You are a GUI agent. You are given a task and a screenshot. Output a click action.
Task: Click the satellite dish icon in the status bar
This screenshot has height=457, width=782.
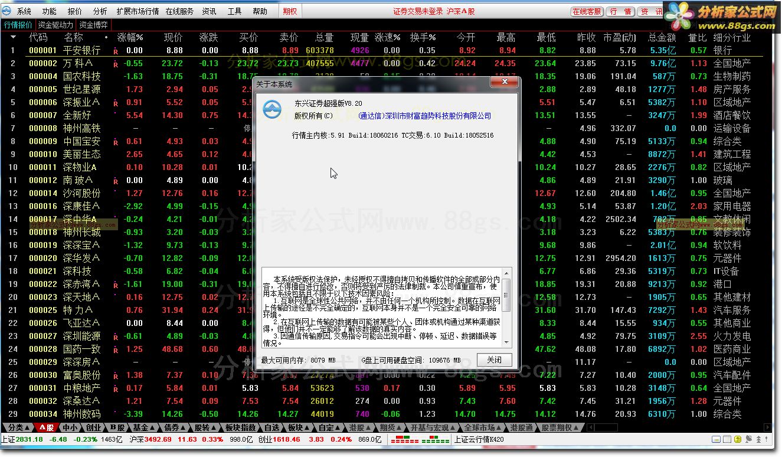pyautogui.click(x=748, y=439)
